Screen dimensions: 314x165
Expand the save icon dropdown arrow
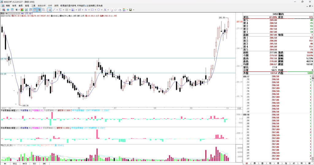[x=134, y=10]
